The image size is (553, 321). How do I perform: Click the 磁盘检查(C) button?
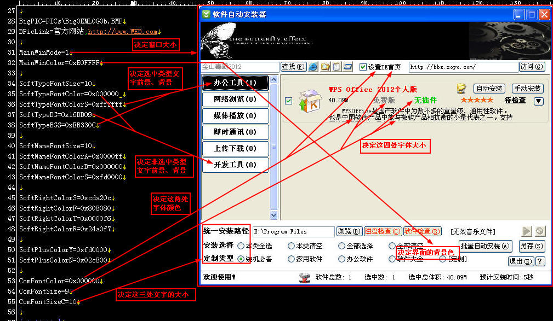(x=383, y=231)
